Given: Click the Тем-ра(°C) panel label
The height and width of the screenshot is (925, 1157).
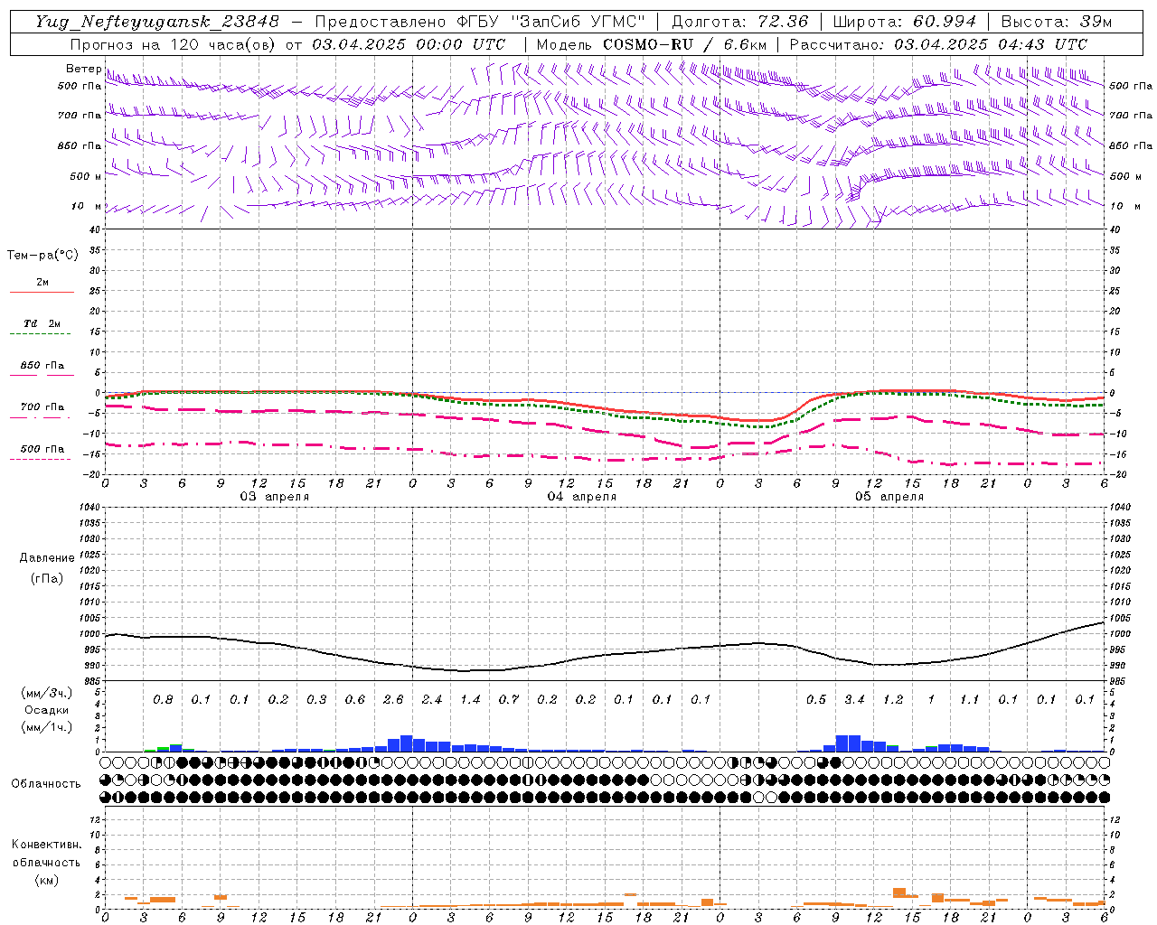Looking at the screenshot, I should (42, 256).
